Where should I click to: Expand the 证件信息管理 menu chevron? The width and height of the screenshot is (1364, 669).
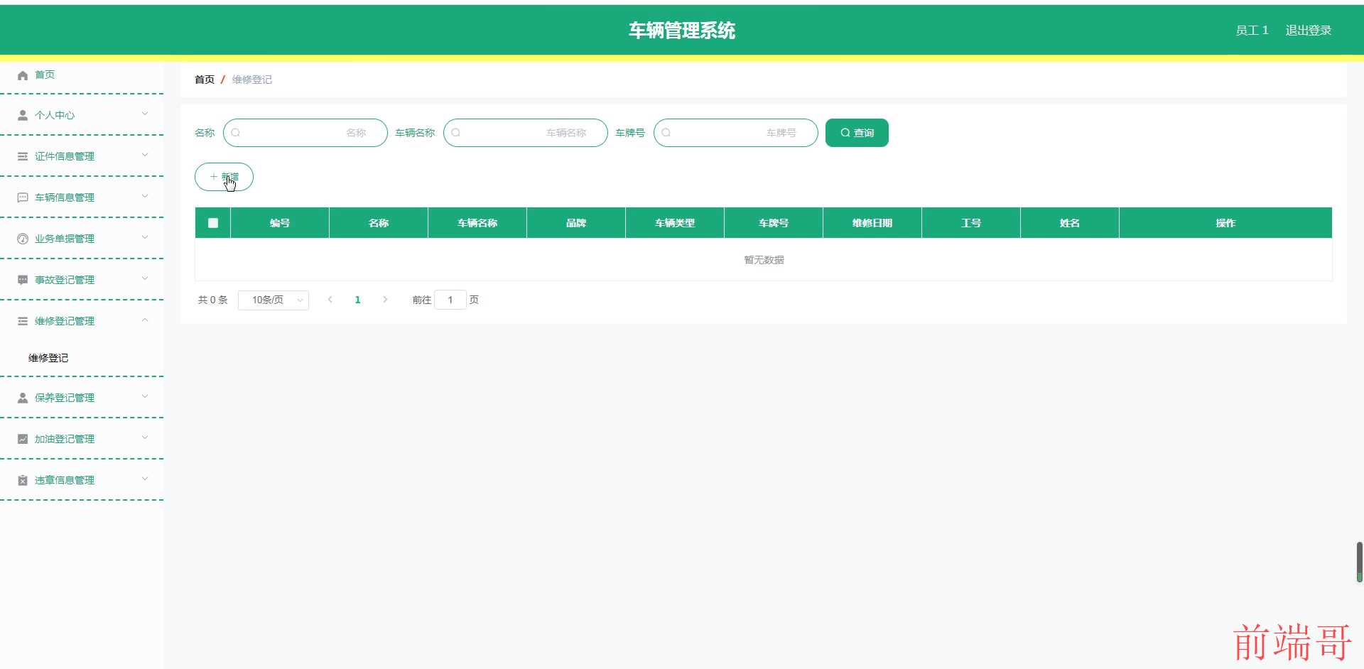coord(145,155)
